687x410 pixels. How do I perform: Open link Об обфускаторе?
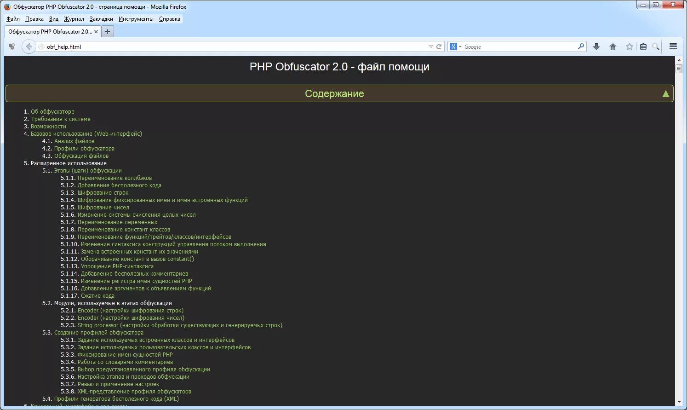pos(52,112)
